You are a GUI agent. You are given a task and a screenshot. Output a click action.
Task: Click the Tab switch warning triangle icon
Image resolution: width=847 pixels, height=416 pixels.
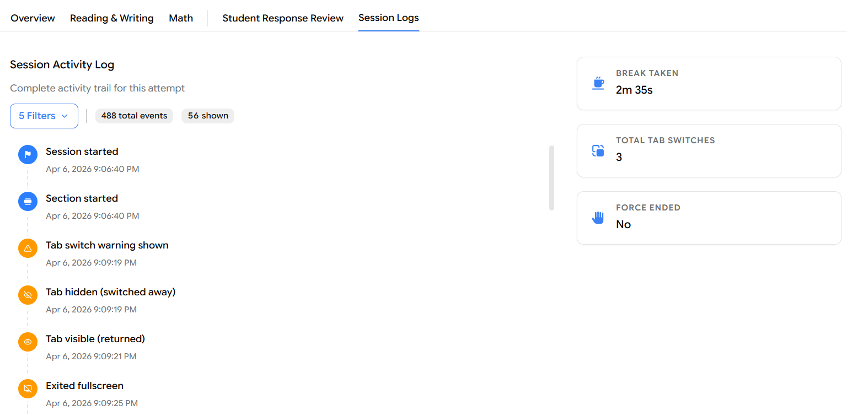tap(28, 248)
